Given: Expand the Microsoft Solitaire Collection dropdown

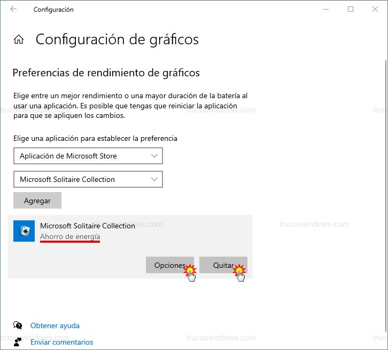Looking at the screenshot, I should (x=88, y=179).
